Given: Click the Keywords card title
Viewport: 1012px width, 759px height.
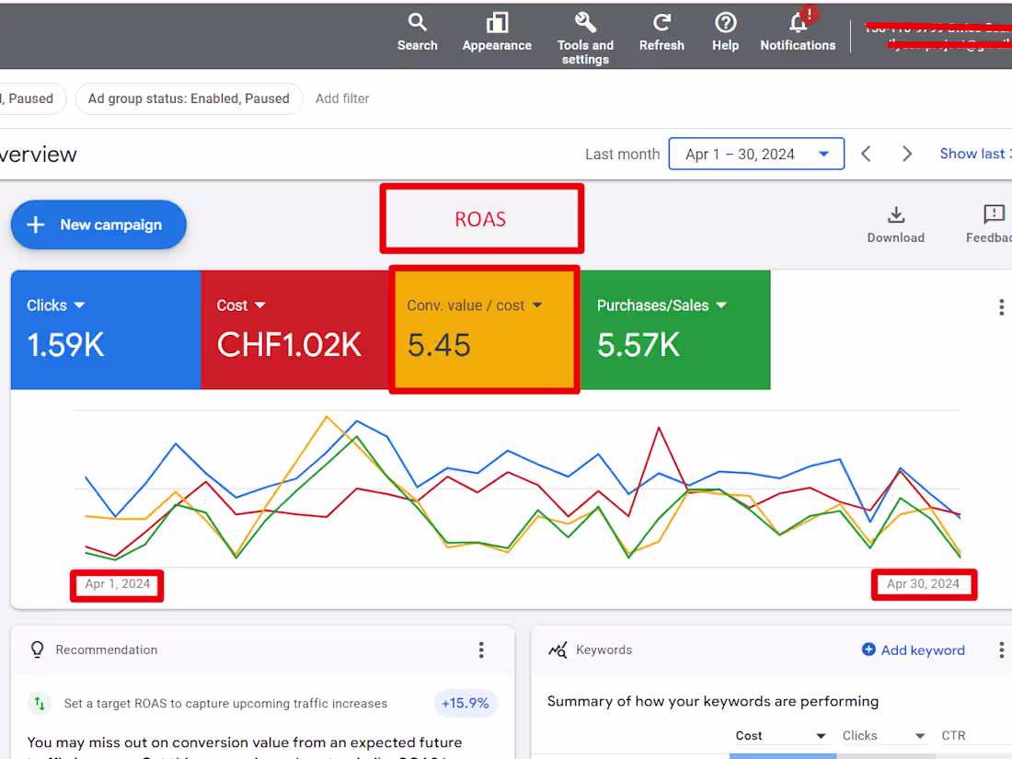Looking at the screenshot, I should click(x=604, y=650).
